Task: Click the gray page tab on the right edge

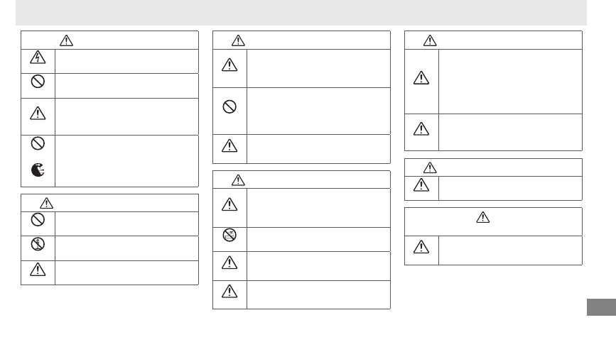Action: coord(602,307)
